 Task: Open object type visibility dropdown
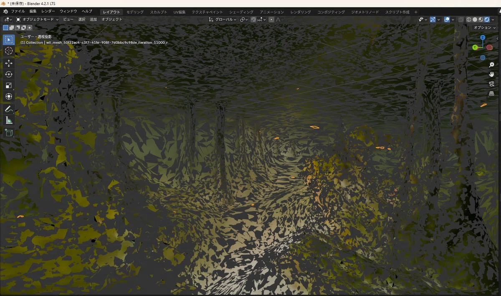(423, 20)
